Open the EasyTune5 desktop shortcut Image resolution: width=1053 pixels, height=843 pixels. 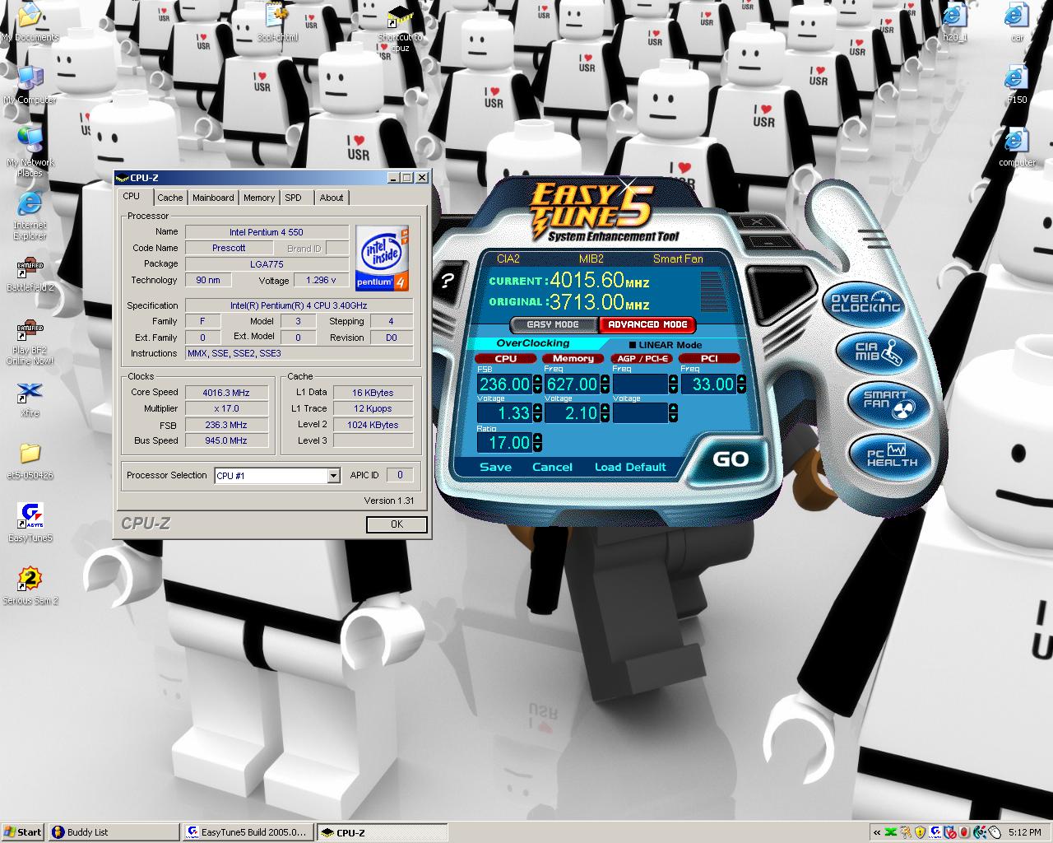pos(30,517)
